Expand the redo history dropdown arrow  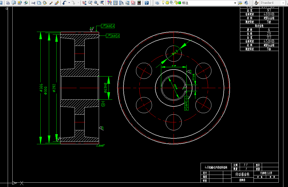click(x=78, y=3)
